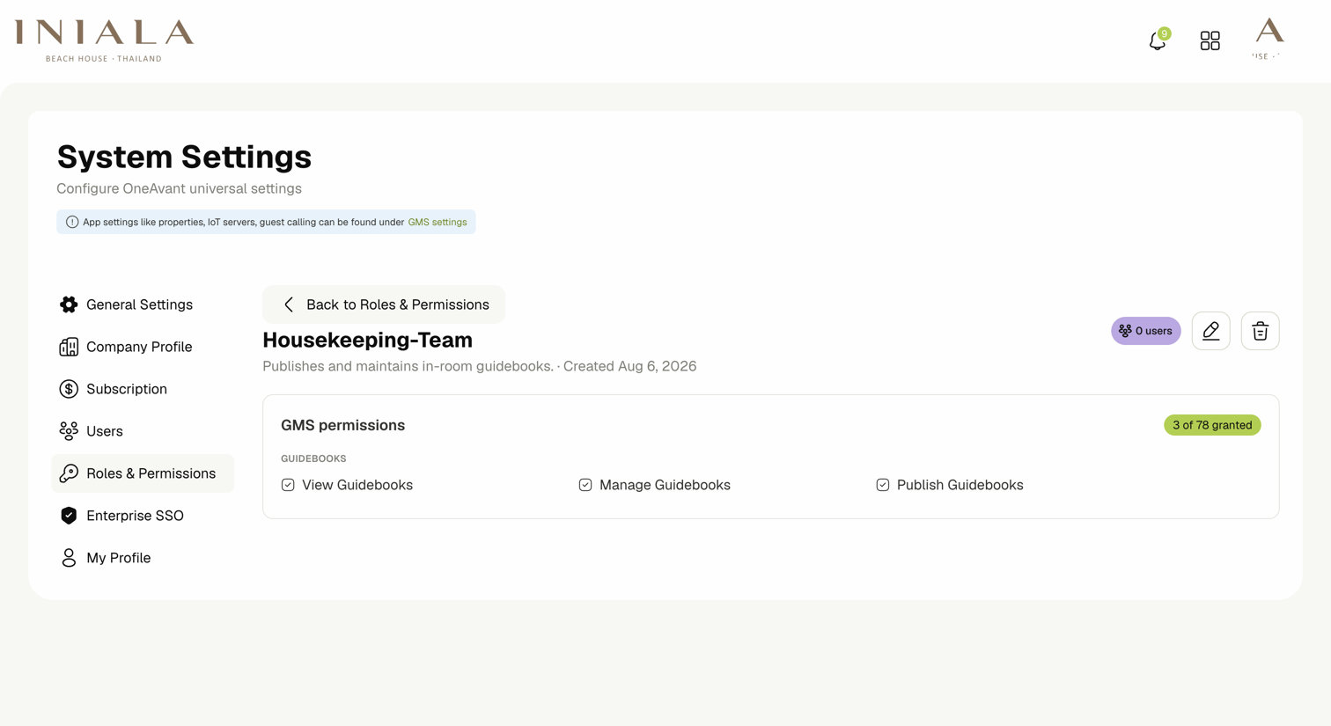This screenshot has height=726, width=1331.
Task: Click the GUIDEBOOKS category label
Action: click(313, 458)
